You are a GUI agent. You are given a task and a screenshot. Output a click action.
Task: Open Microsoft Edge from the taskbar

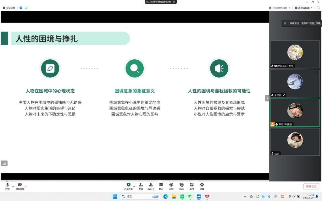[x=166, y=197]
